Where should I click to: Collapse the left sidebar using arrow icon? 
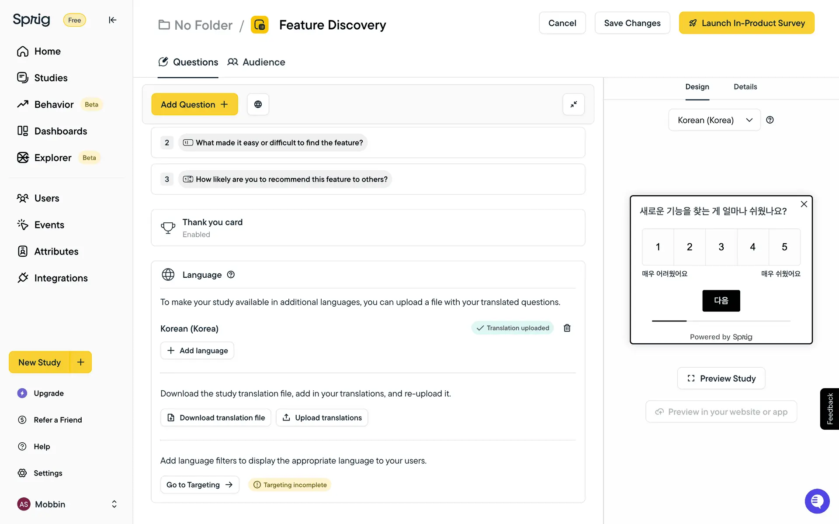pos(112,20)
